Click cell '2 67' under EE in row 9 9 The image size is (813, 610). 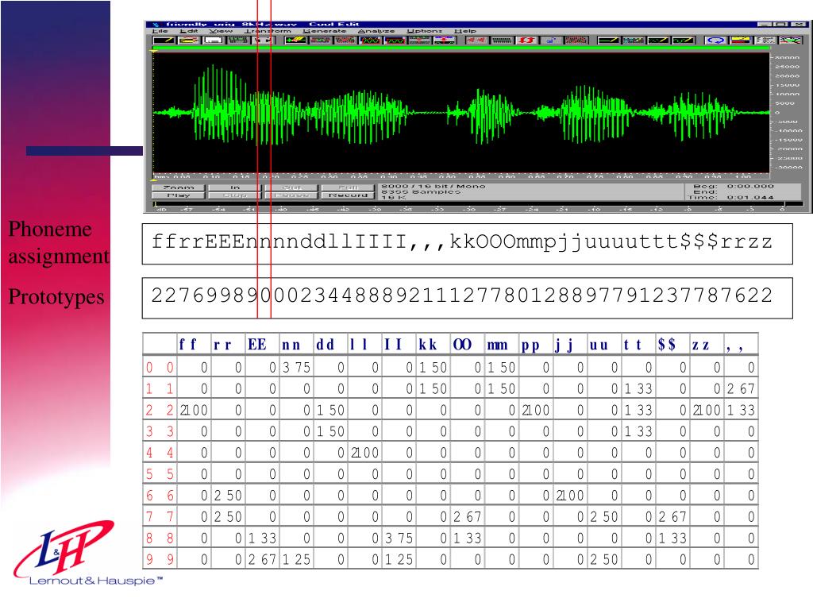262,559
